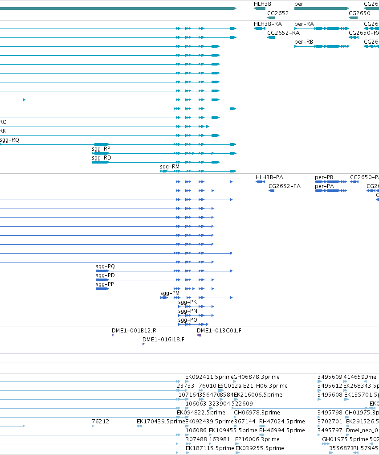Select the DME1-013G01.F BAC end label

pyautogui.click(x=219, y=331)
